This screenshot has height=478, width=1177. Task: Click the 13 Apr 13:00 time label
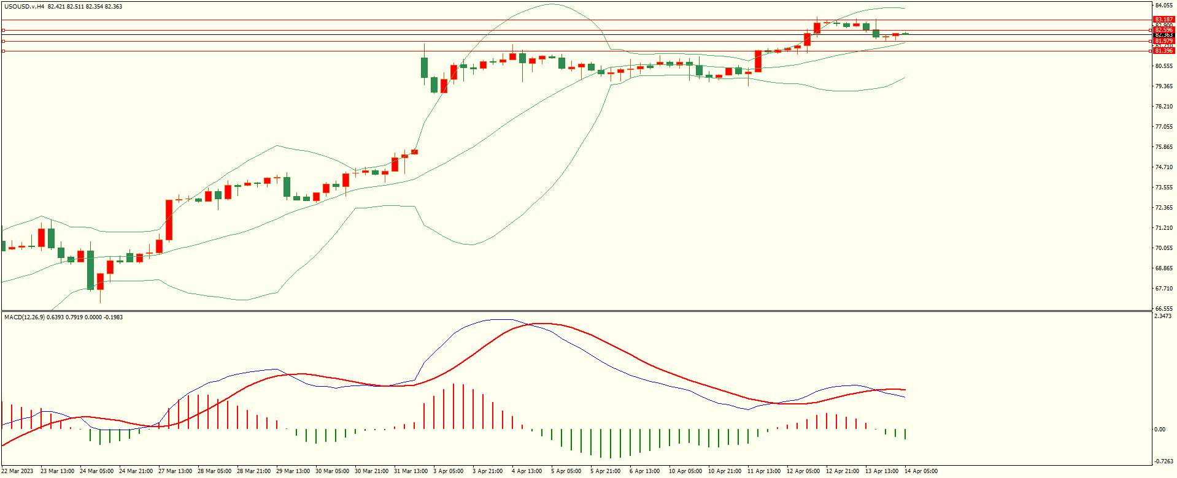click(x=882, y=471)
